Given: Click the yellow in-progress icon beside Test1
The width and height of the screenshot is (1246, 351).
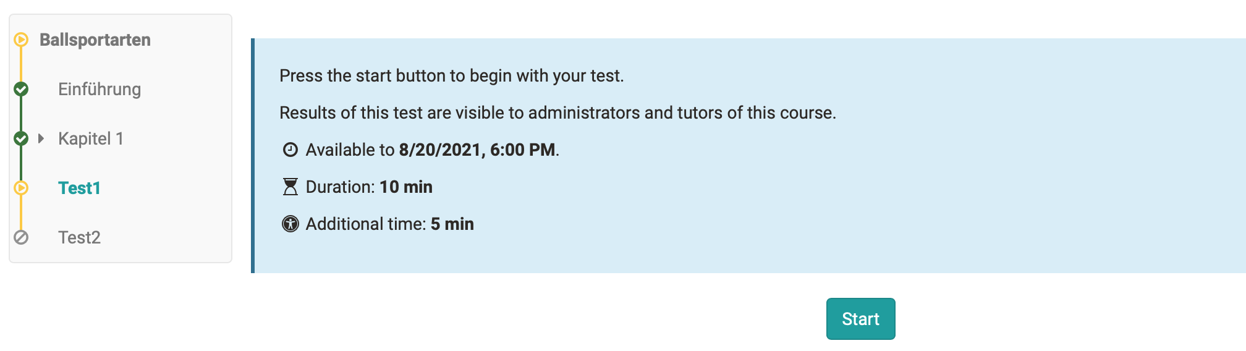Looking at the screenshot, I should [x=21, y=188].
